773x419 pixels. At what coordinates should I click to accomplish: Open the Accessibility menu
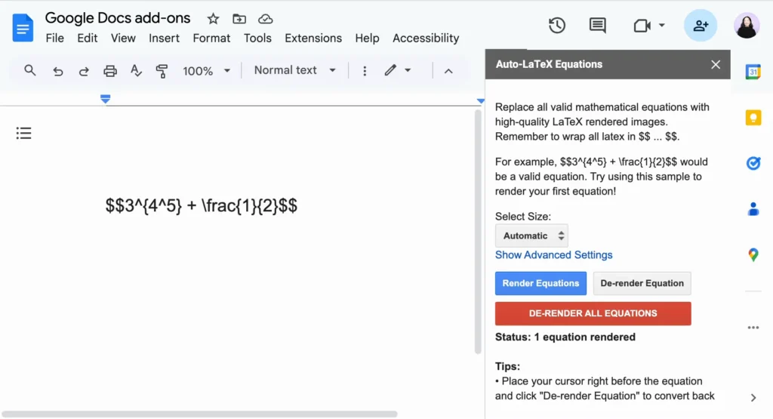426,39
